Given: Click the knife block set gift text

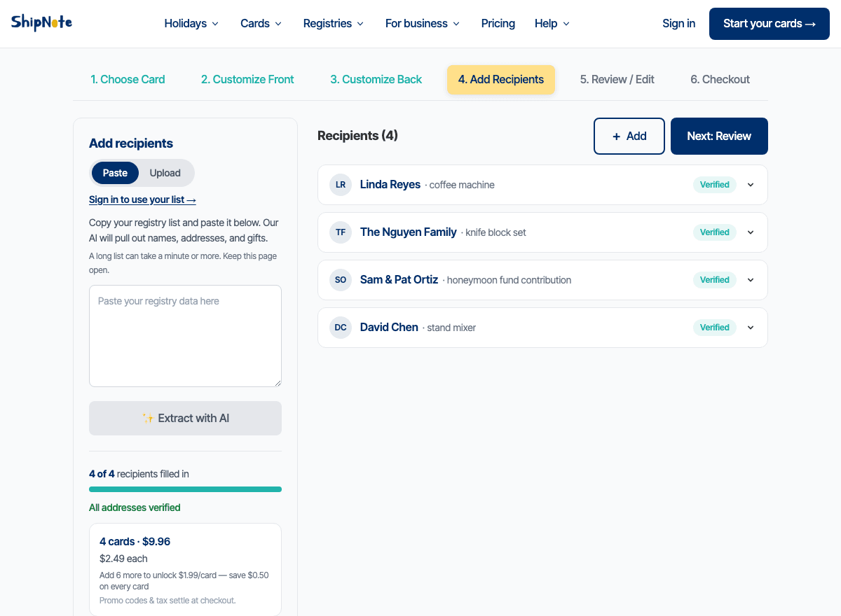Looking at the screenshot, I should (x=495, y=232).
